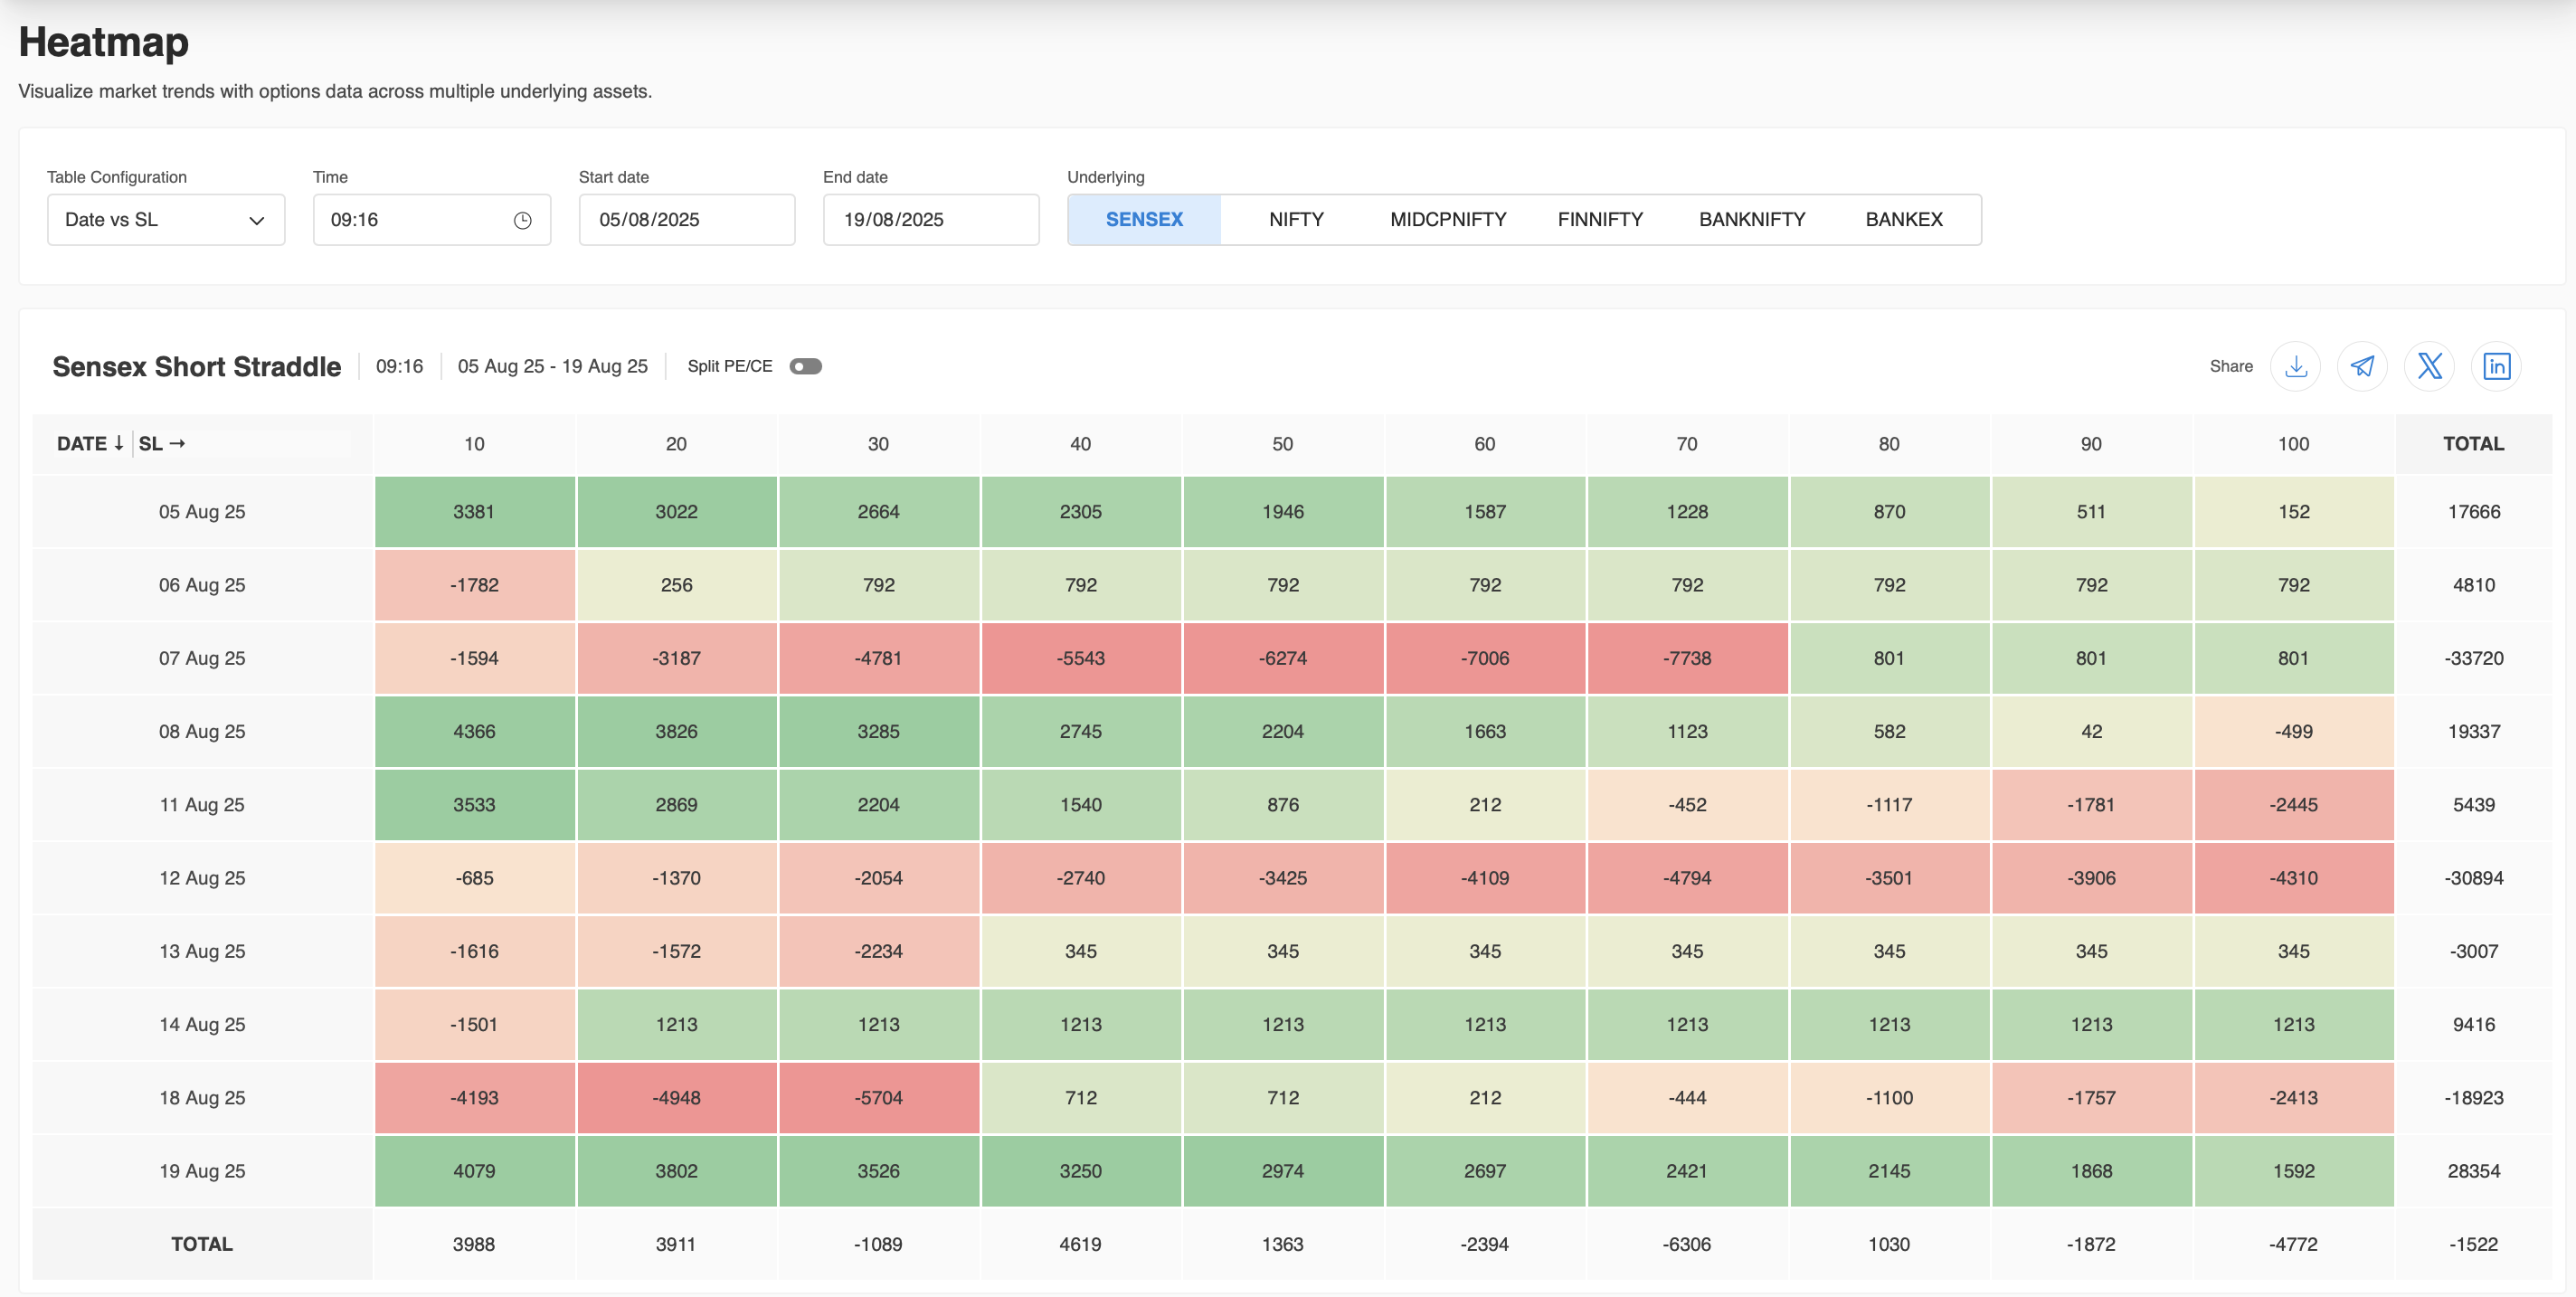The height and width of the screenshot is (1297, 2576).
Task: Click the download heatmap icon
Action: [x=2295, y=366]
